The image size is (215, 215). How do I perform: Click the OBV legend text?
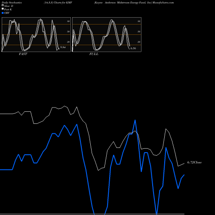point(7,13)
